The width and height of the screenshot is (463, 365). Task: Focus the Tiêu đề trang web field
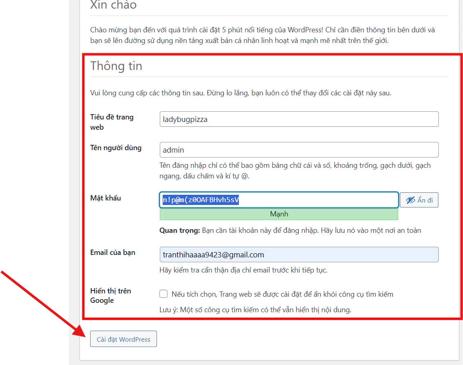point(299,119)
